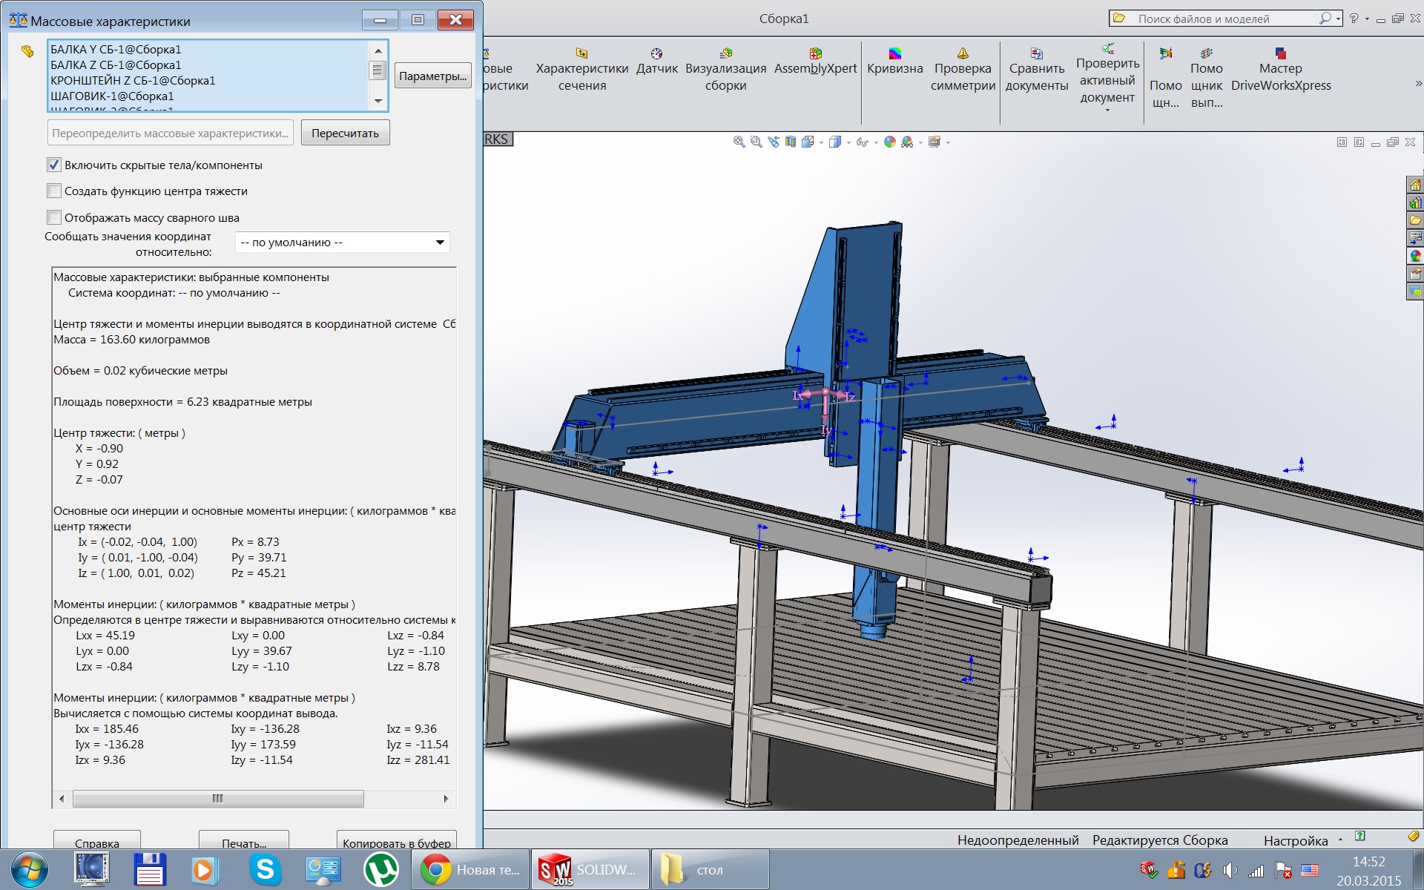1424x890 pixels.
Task: Open the Датчик (Sensor) tool
Action: pos(656,62)
